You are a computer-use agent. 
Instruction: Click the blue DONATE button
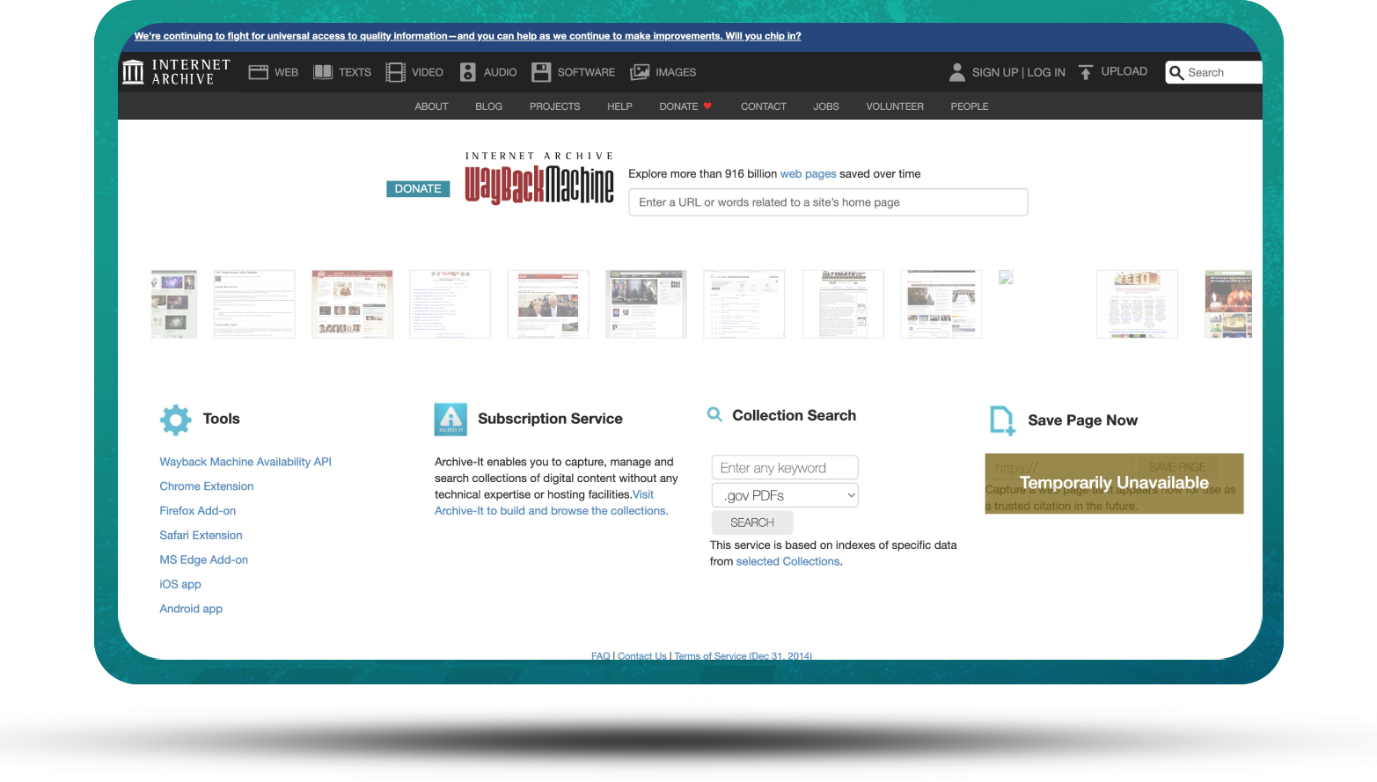(418, 189)
